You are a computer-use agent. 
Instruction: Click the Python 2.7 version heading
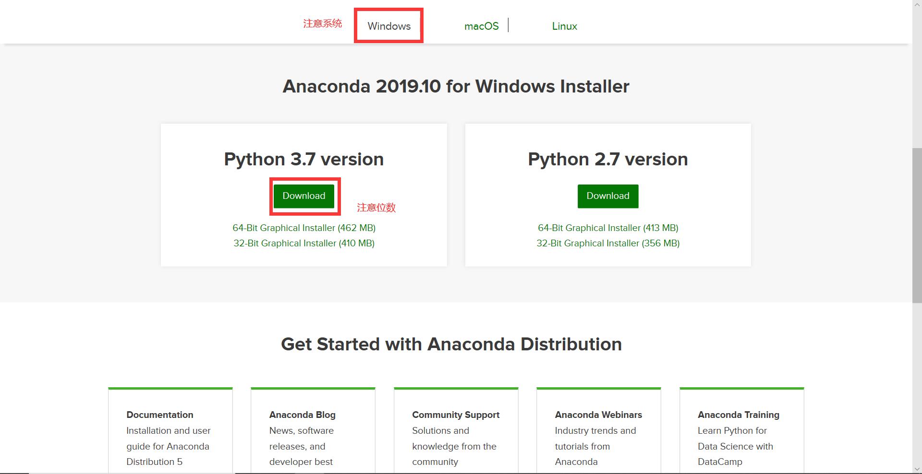point(608,159)
